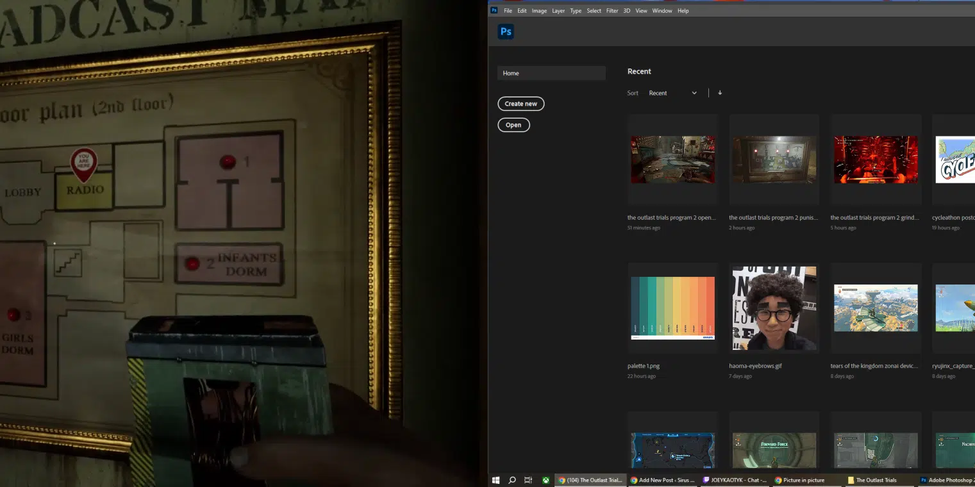The height and width of the screenshot is (487, 975).
Task: Open JOEYKAOTYK Twitch chat taskbar window
Action: (735, 480)
